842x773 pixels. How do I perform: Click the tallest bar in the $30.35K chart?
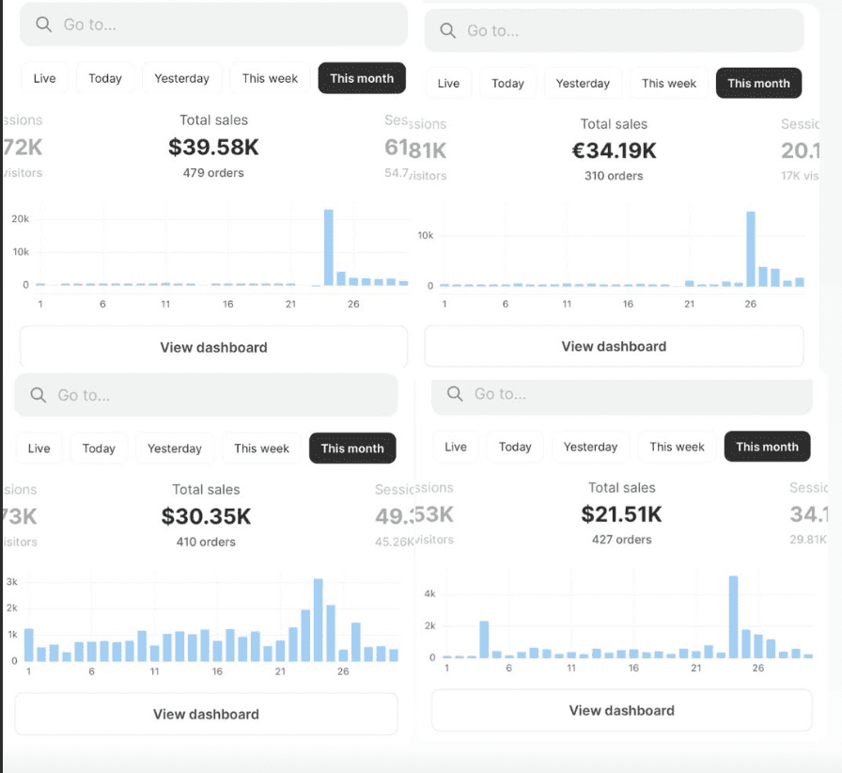318,620
